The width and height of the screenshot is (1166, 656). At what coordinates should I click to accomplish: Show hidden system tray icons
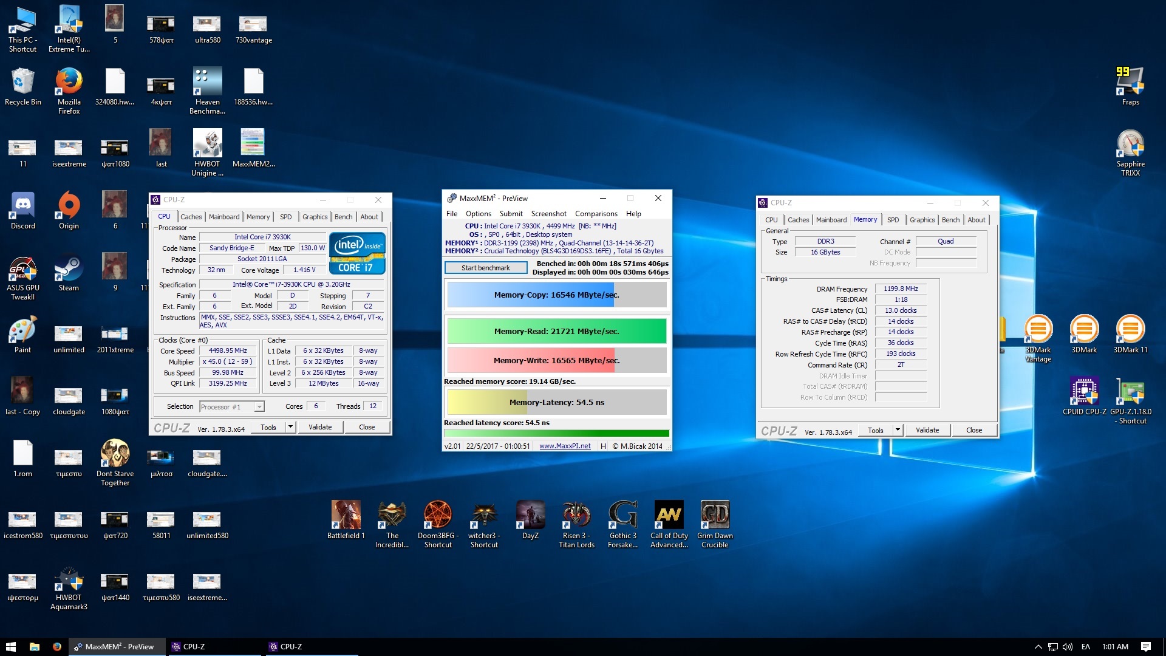click(x=1038, y=647)
